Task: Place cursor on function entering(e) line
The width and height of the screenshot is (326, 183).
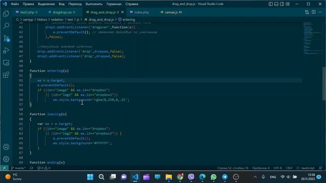Action: 49,71
